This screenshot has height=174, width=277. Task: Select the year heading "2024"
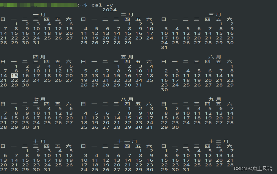click(x=110, y=10)
